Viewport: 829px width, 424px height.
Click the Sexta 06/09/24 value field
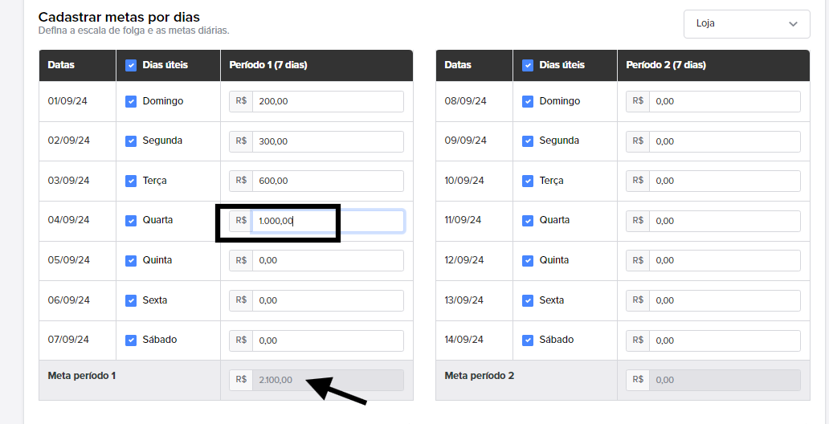click(328, 300)
